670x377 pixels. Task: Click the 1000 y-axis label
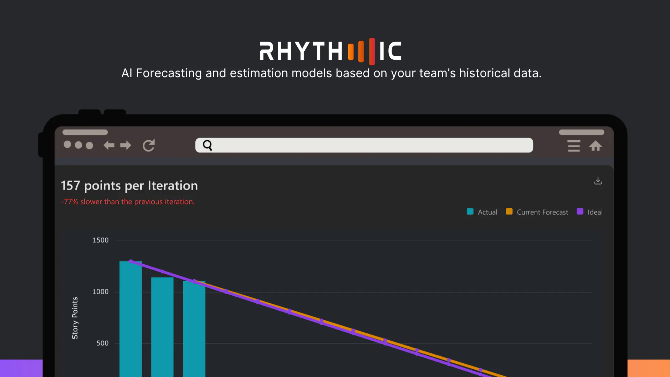coord(100,292)
